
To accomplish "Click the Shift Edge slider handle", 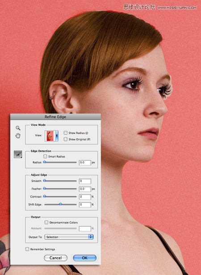I will click(60, 204).
